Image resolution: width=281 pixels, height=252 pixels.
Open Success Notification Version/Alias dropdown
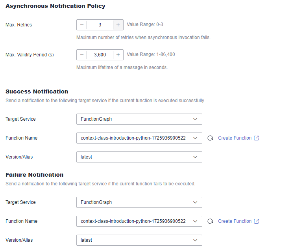click(x=139, y=157)
